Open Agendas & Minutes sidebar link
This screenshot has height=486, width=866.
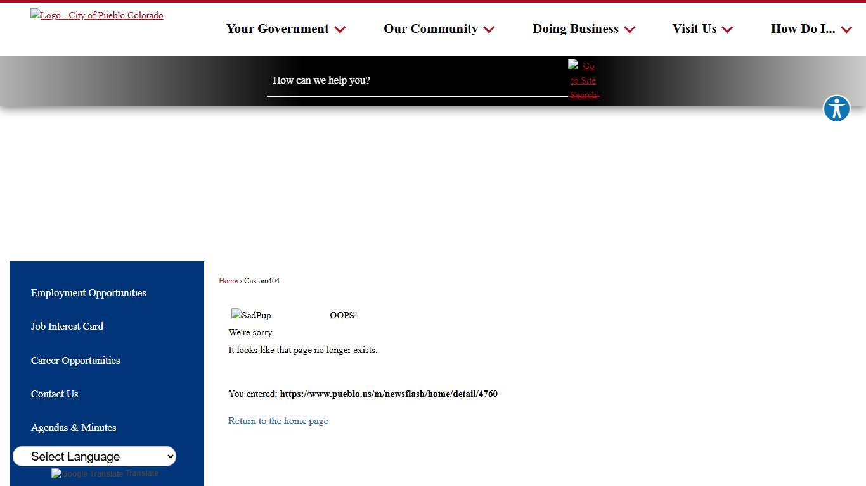pyautogui.click(x=74, y=428)
